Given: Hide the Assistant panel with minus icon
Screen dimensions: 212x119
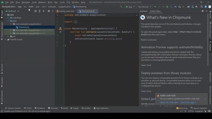Looking at the screenshot, I should click(207, 11).
